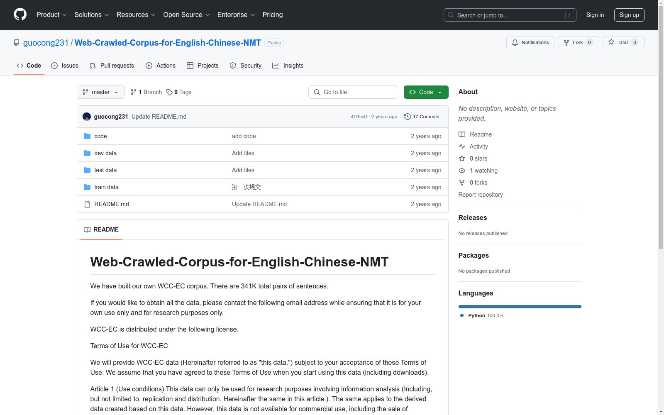The height and width of the screenshot is (415, 664).
Task: Open the Resources dropdown
Action: coord(136,15)
